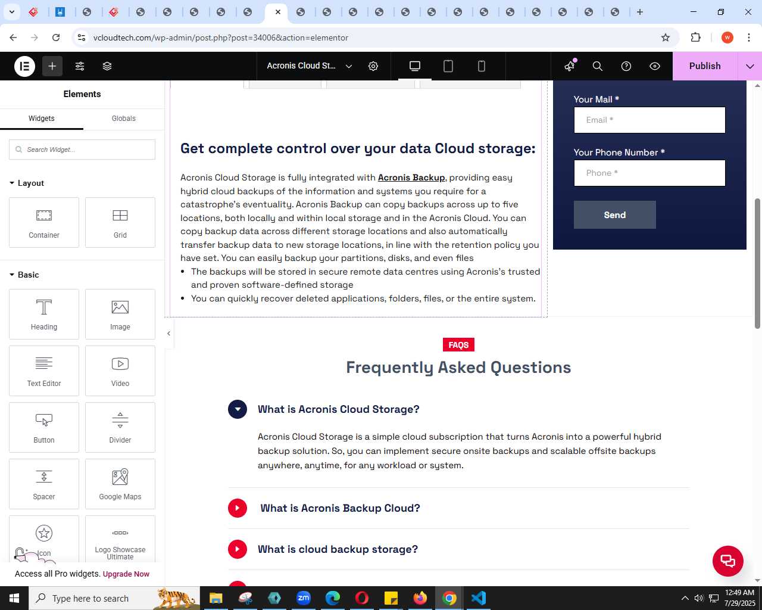This screenshot has height=610, width=762.
Task: Click the Phone input field
Action: 649,173
